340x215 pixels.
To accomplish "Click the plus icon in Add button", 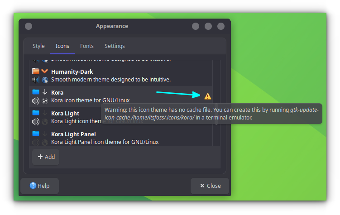I will 40,157.
